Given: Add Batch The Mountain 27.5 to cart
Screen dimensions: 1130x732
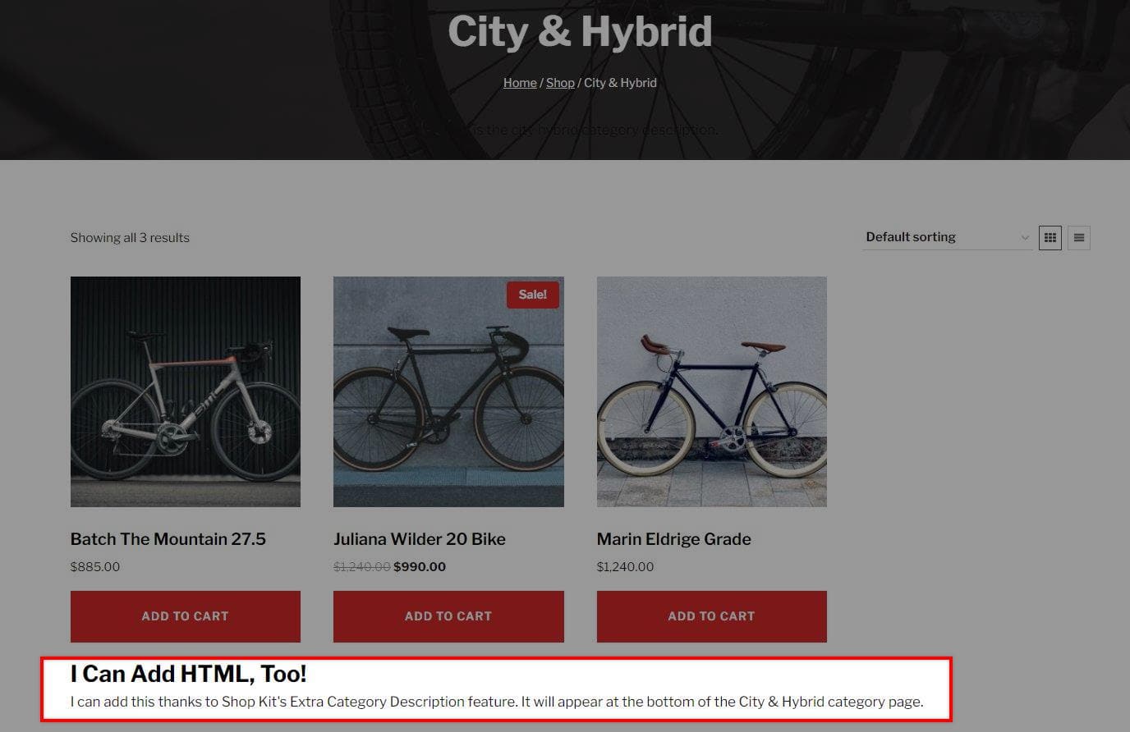Looking at the screenshot, I should [186, 616].
